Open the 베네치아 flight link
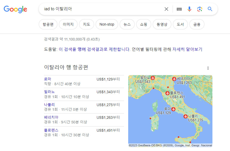The width and height of the screenshot is (230, 151). (x=51, y=117)
